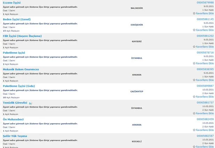The image size is (215, 148).
Task: Open Paketleme İşçisi (Gıda) job title
Action: (19, 86)
